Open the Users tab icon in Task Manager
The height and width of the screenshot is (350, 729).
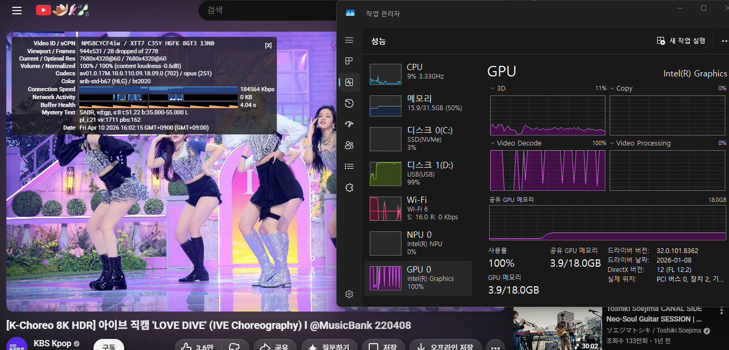pos(349,145)
